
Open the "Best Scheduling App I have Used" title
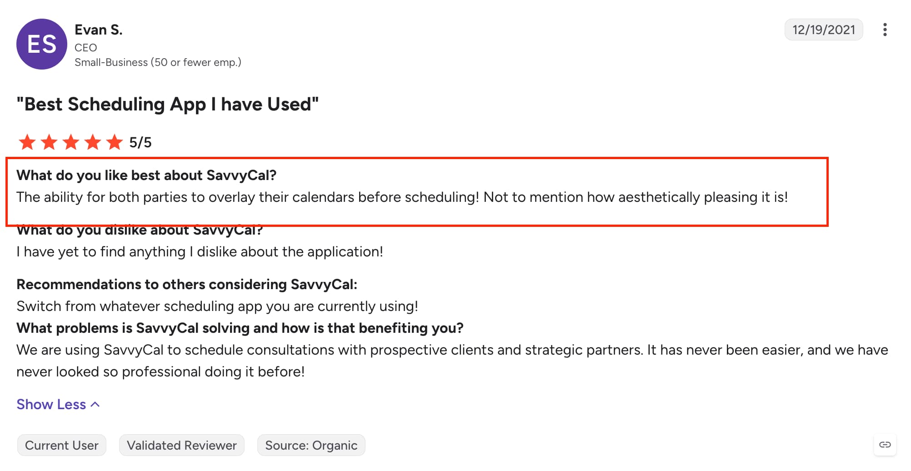click(168, 104)
